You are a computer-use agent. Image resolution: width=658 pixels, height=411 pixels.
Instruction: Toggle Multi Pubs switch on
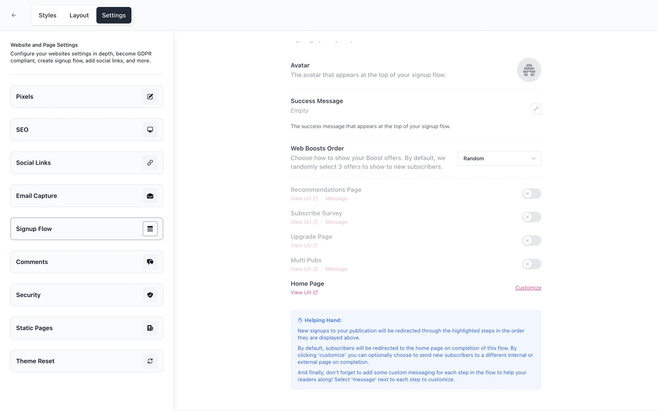(531, 264)
